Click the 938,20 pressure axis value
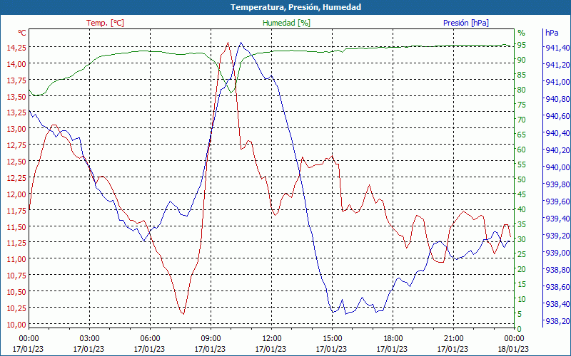The width and height of the screenshot is (571, 356). pyautogui.click(x=557, y=321)
